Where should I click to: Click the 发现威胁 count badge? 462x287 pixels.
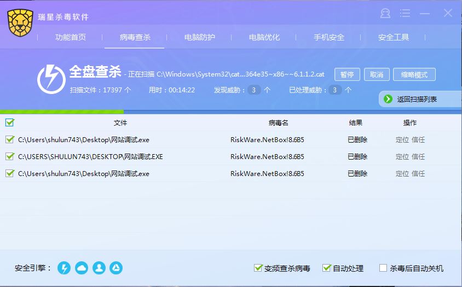(253, 90)
